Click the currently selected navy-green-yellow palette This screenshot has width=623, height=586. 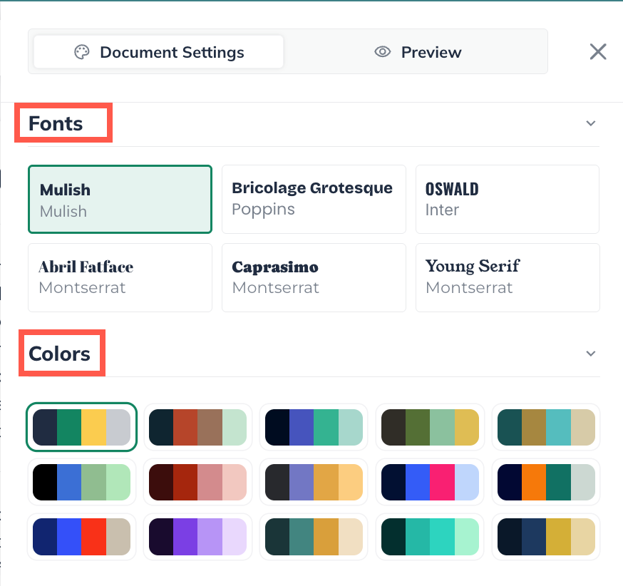pyautogui.click(x=81, y=427)
